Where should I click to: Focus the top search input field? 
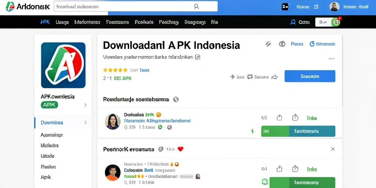tap(136, 7)
